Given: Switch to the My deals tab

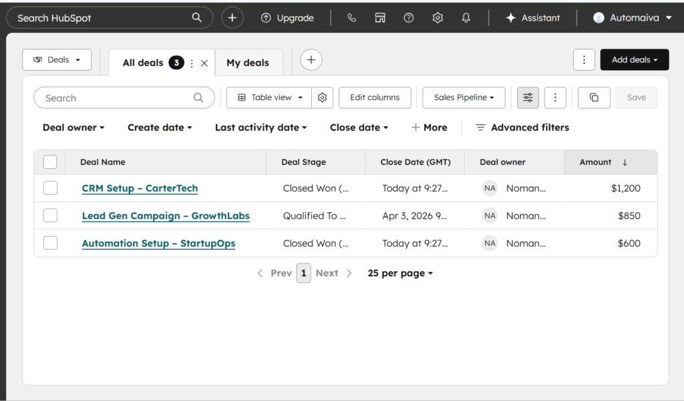Looking at the screenshot, I should click(x=248, y=62).
